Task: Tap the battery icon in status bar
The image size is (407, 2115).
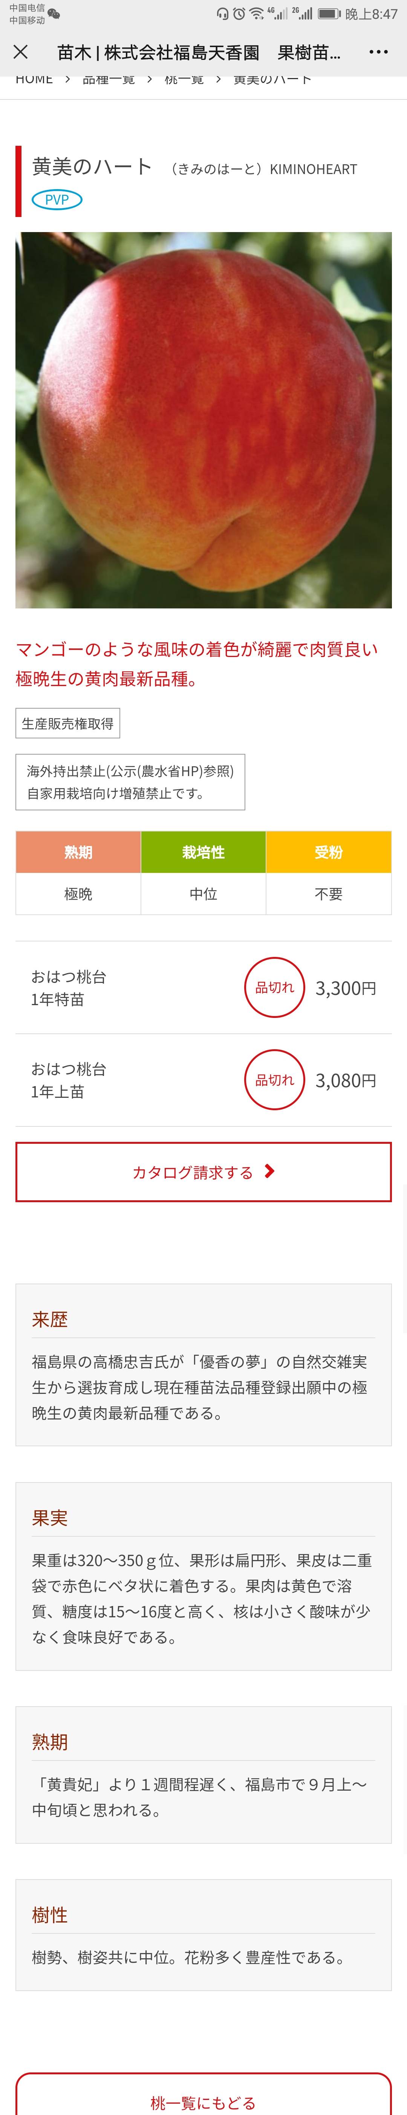Action: point(329,14)
